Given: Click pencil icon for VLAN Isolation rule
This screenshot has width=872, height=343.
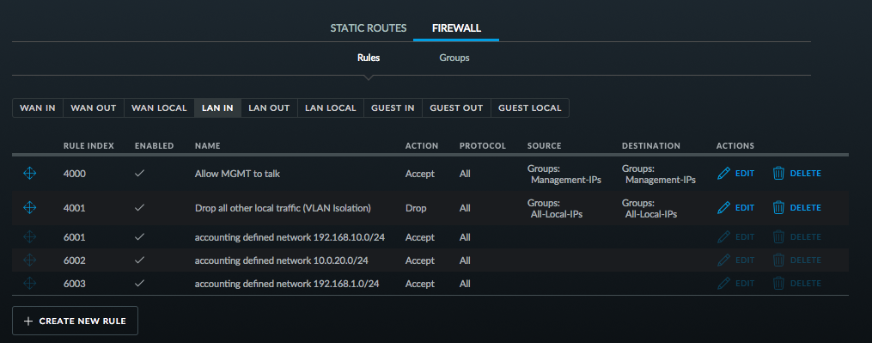Looking at the screenshot, I should 723,208.
